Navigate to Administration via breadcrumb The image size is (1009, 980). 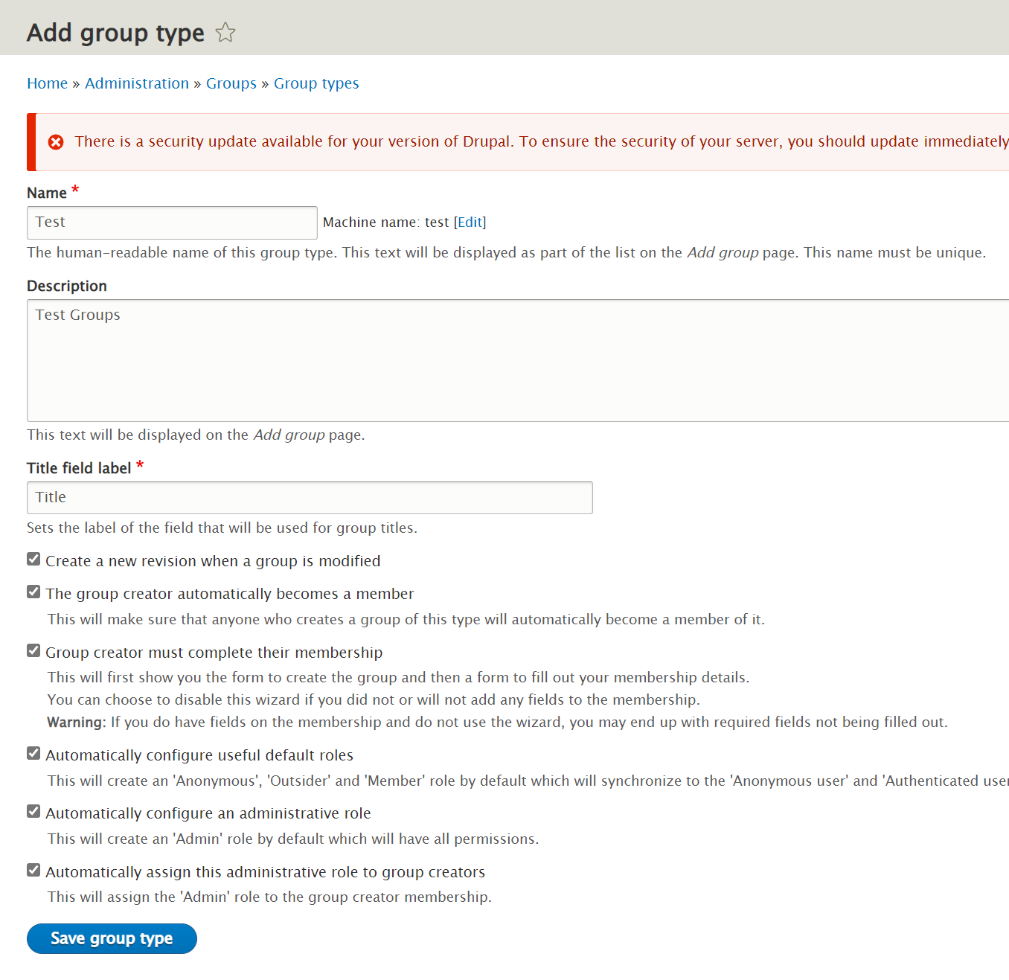136,83
